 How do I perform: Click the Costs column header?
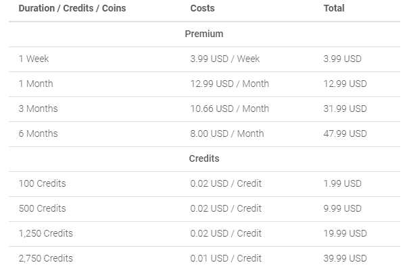click(202, 8)
